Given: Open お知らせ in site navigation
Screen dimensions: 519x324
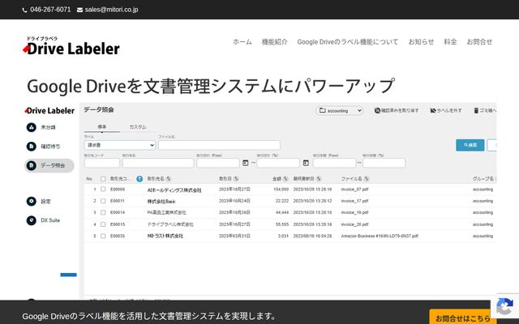Looking at the screenshot, I should (x=421, y=42).
